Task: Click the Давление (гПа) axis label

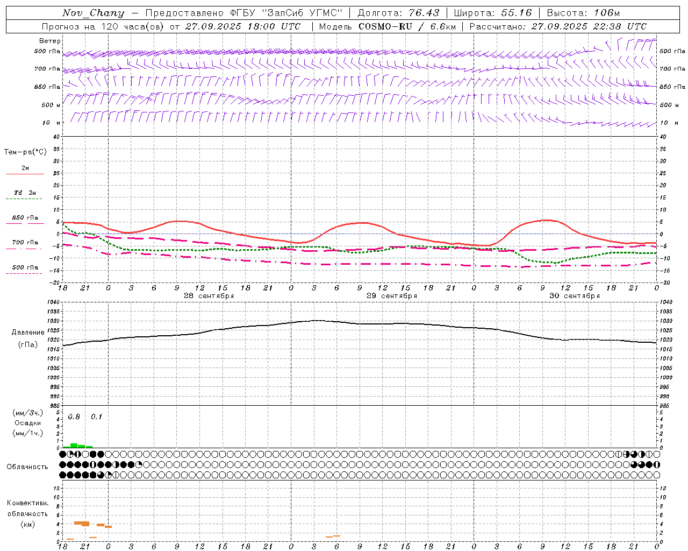Action: 28,338
